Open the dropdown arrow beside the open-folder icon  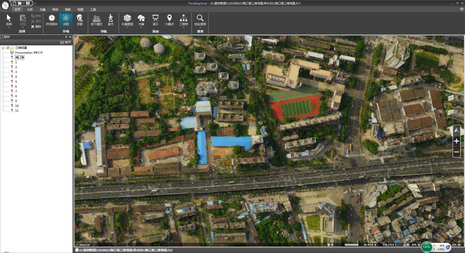point(24,3)
